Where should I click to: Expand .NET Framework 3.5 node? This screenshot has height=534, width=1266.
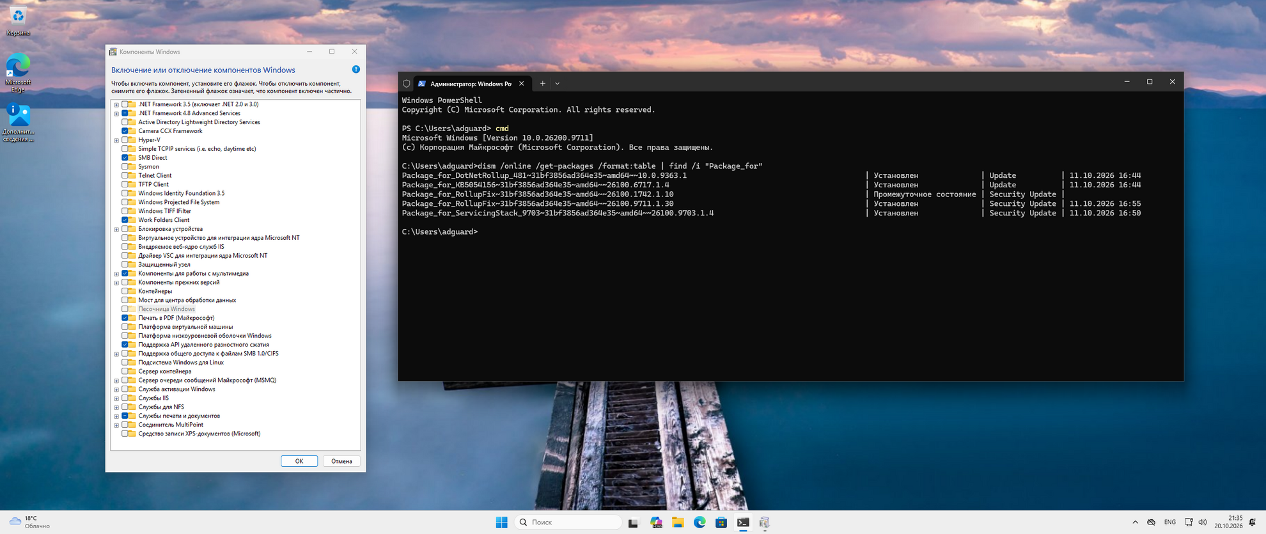pos(116,104)
